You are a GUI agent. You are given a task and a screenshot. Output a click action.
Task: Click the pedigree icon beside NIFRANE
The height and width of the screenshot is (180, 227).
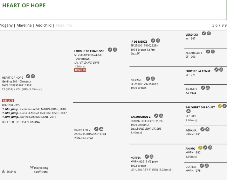click(x=153, y=79)
